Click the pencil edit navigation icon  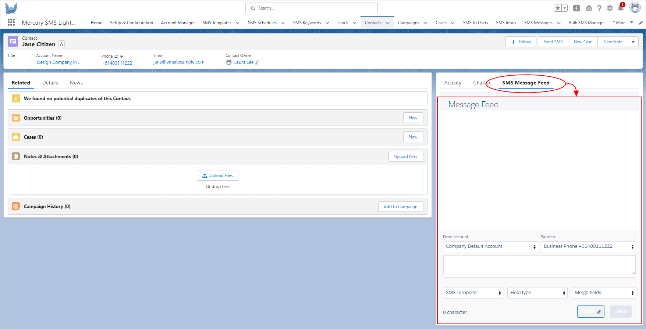[640, 23]
